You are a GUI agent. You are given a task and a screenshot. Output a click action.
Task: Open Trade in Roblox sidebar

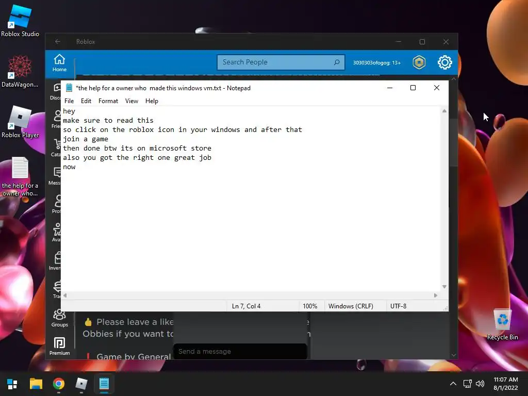click(57, 290)
